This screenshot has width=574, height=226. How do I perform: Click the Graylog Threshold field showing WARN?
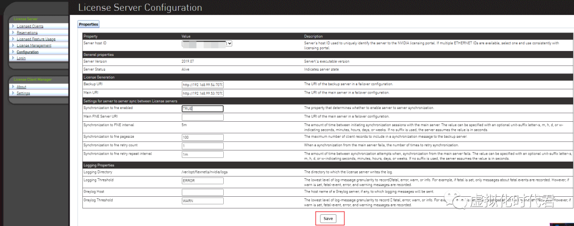click(x=202, y=202)
